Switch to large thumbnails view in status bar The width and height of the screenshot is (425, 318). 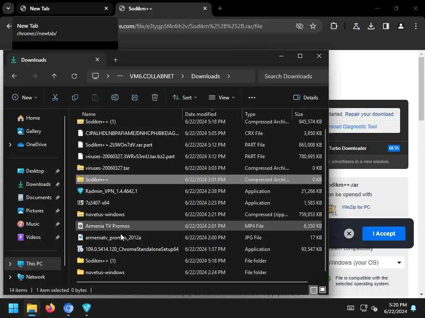pyautogui.click(x=322, y=290)
